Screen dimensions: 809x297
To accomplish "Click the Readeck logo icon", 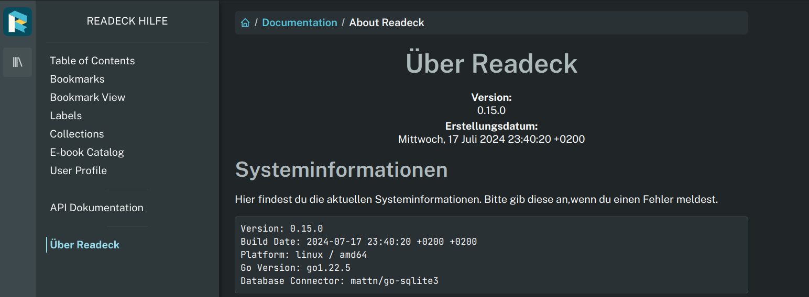I will click(x=18, y=21).
